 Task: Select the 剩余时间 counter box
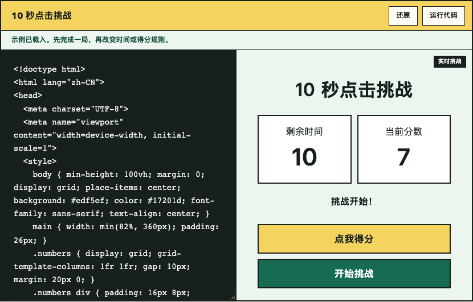(x=304, y=149)
